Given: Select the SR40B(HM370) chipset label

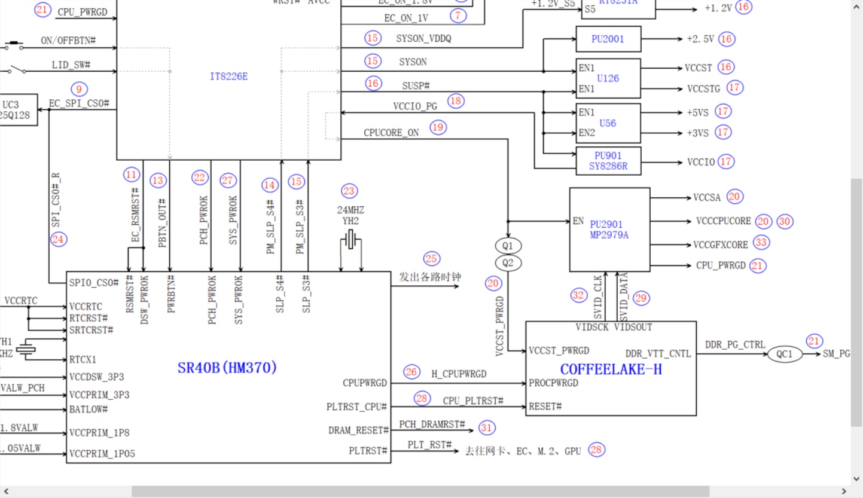Looking at the screenshot, I should (227, 368).
